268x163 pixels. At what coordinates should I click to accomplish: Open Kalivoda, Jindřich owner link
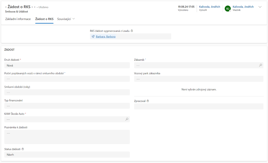click(243, 7)
